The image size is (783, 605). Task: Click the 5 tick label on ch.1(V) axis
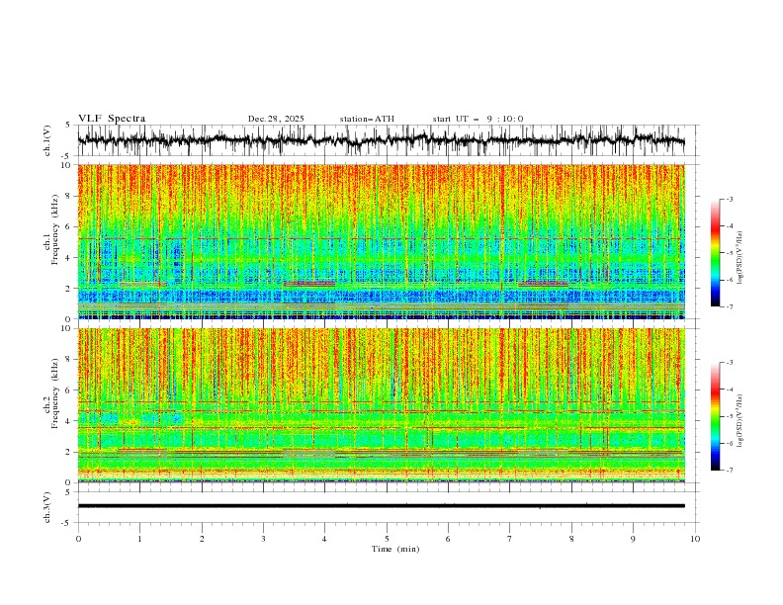[70, 125]
